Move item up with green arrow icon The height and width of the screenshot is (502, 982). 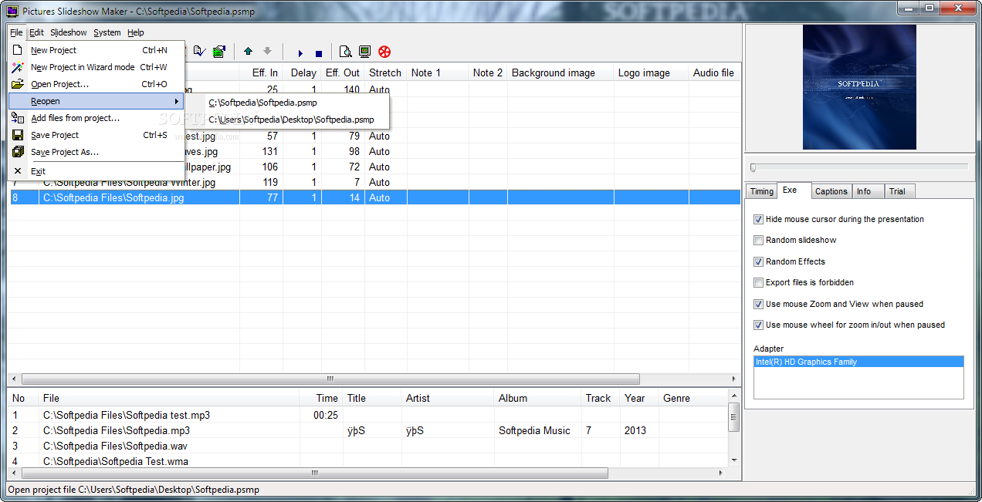(x=248, y=52)
